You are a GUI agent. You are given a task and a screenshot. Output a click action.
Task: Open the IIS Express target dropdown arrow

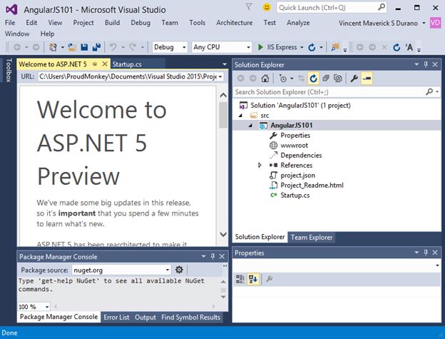pos(302,47)
